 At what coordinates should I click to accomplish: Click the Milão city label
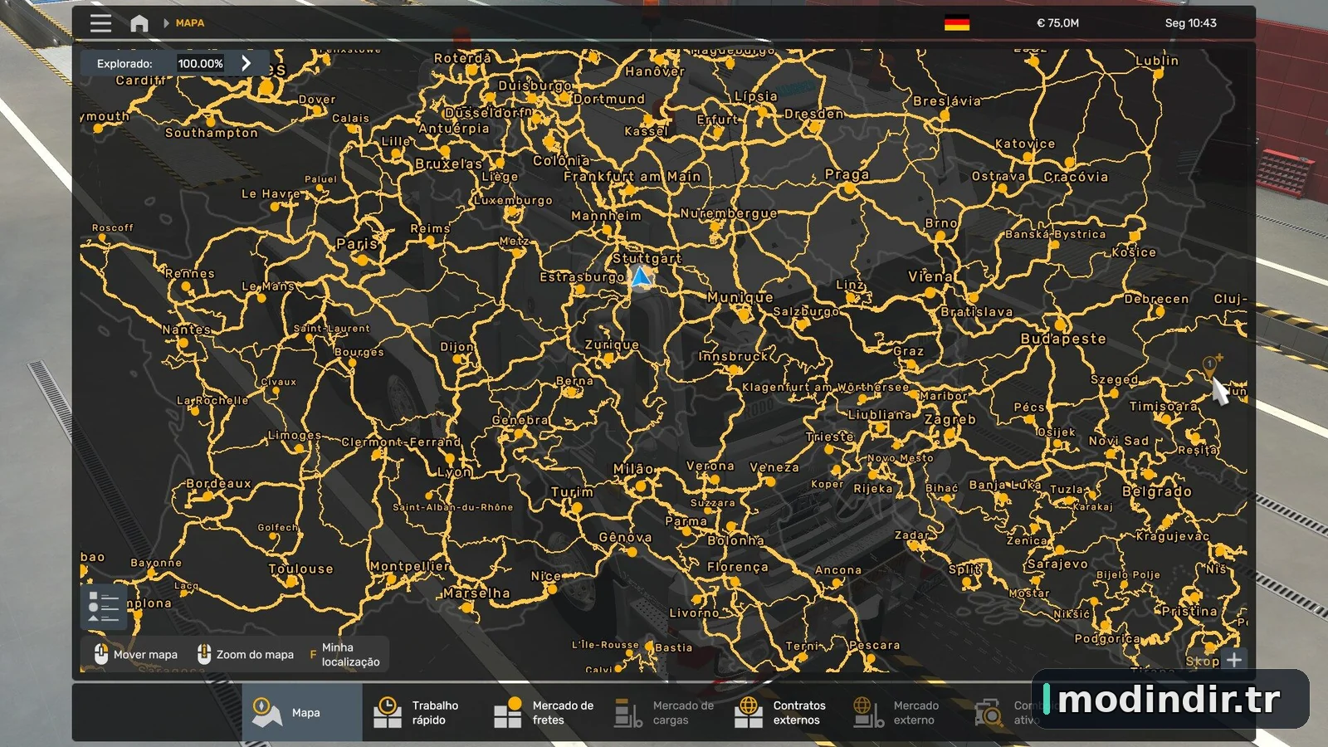tap(632, 469)
